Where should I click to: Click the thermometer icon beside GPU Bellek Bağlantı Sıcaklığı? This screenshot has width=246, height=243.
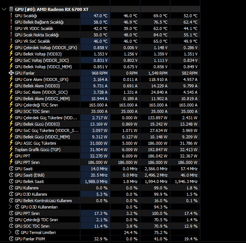click(11, 22)
